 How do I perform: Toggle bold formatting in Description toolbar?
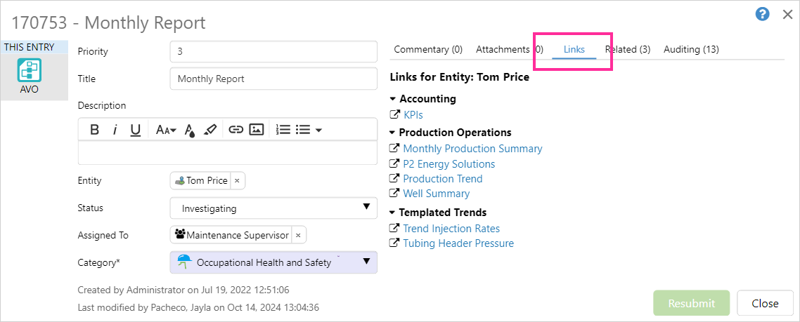94,130
